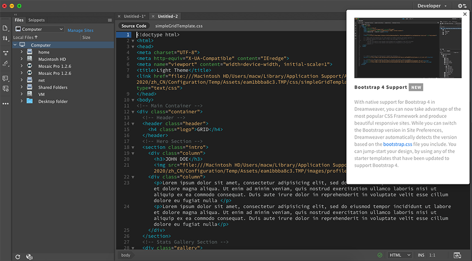This screenshot has height=261, width=472.
Task: Open the Developer workspace dropdown
Action: [432, 6]
